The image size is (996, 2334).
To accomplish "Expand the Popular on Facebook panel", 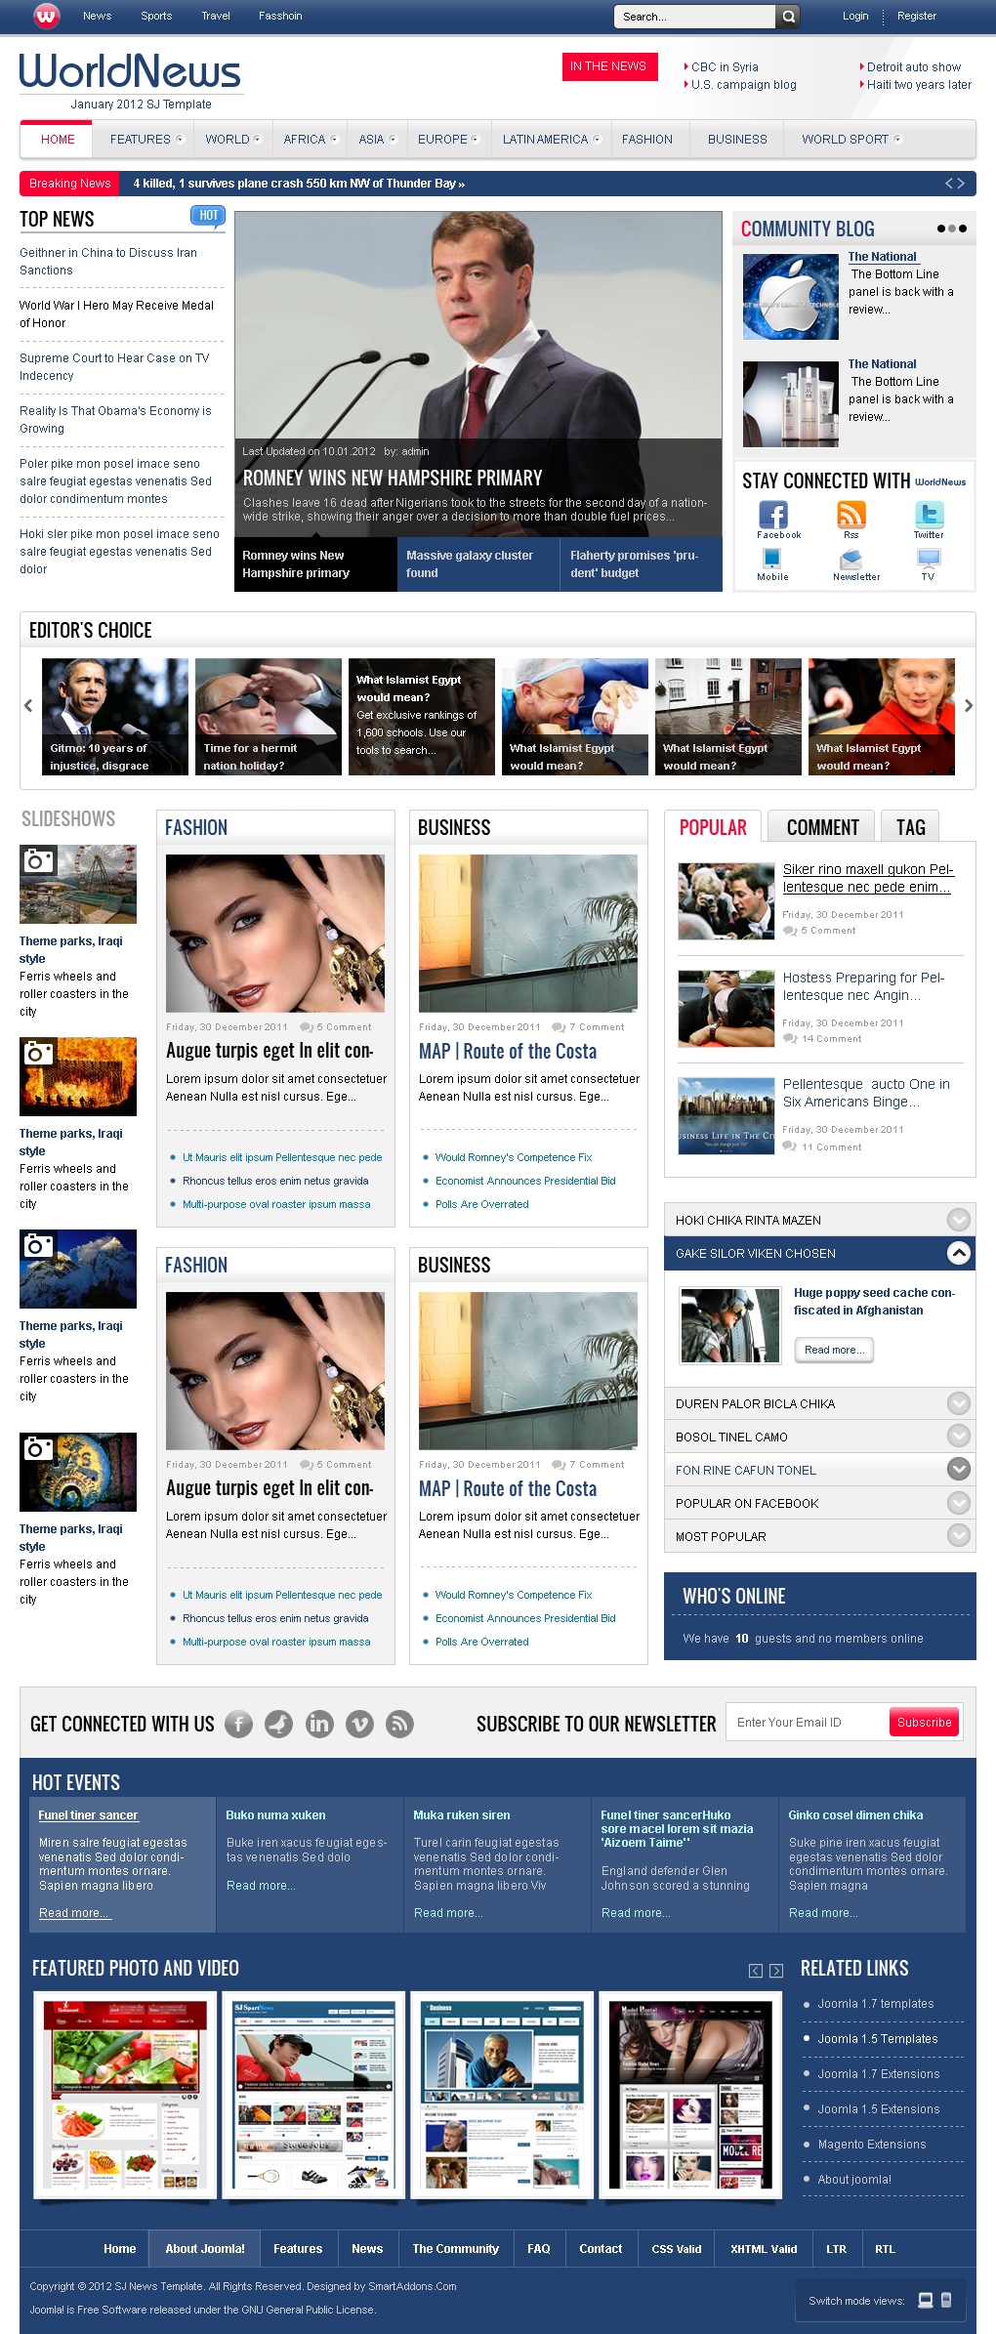I will click(x=959, y=1503).
